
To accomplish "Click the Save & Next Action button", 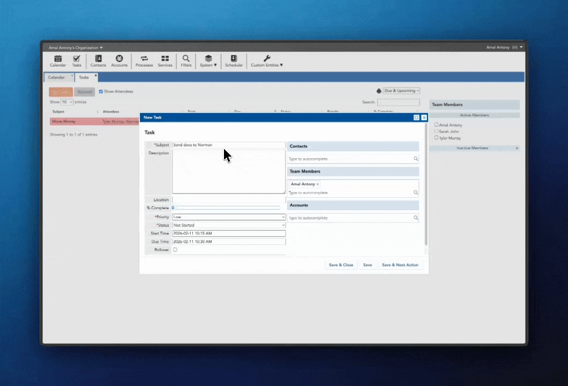I will (400, 264).
